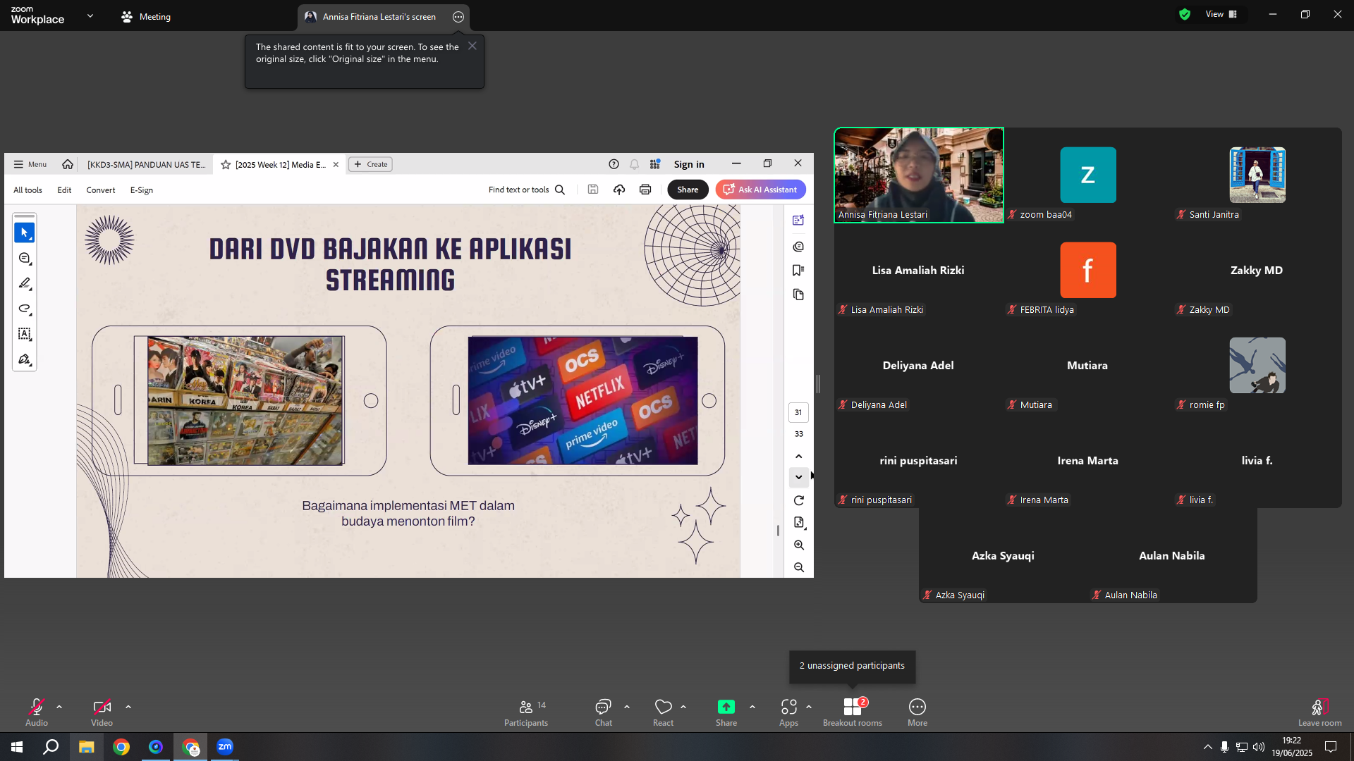The height and width of the screenshot is (761, 1354).
Task: Zoom in on the PDF page
Action: tap(798, 545)
